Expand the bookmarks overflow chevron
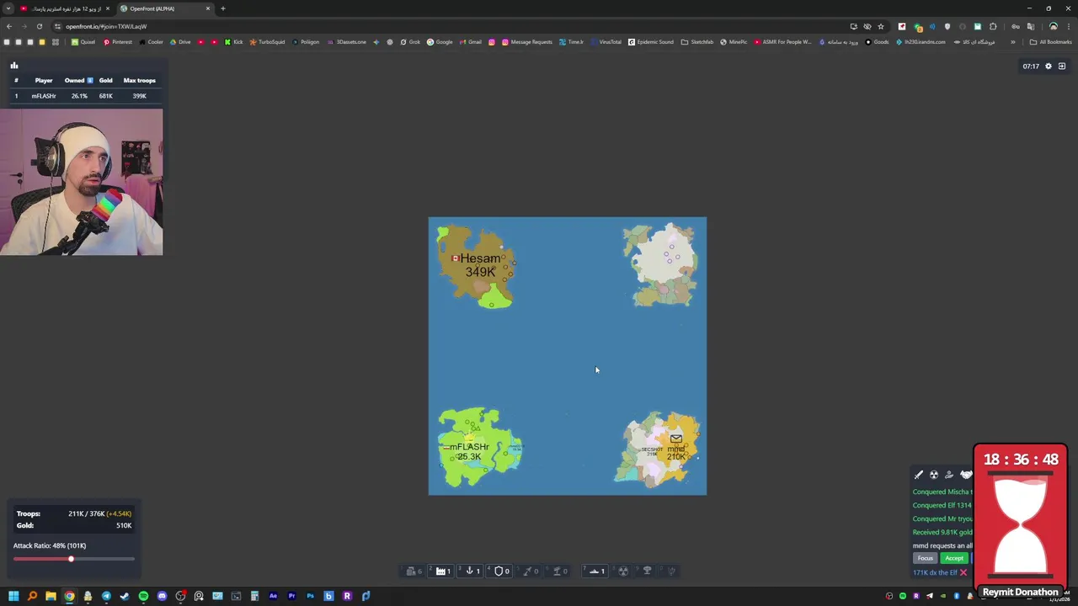The width and height of the screenshot is (1078, 606). pos(1013,42)
